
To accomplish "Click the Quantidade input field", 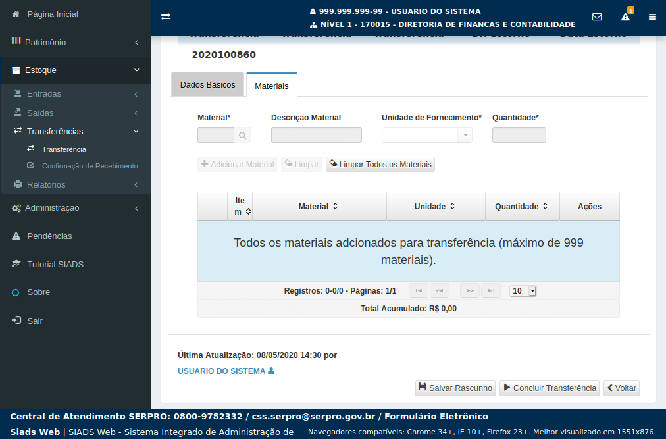I will tap(519, 135).
